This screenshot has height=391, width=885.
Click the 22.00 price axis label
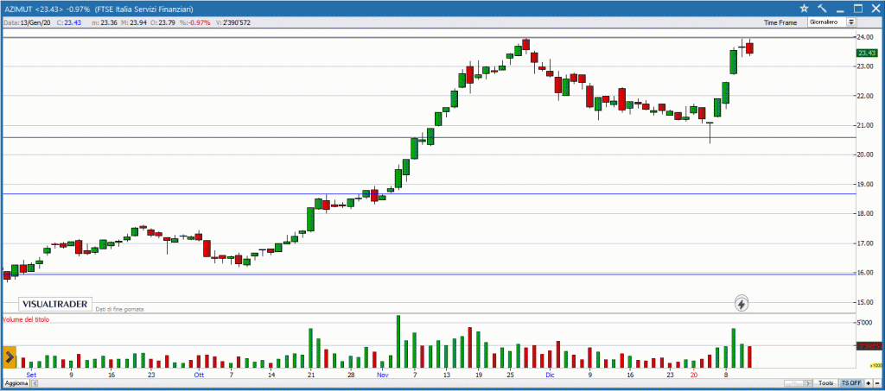(866, 96)
